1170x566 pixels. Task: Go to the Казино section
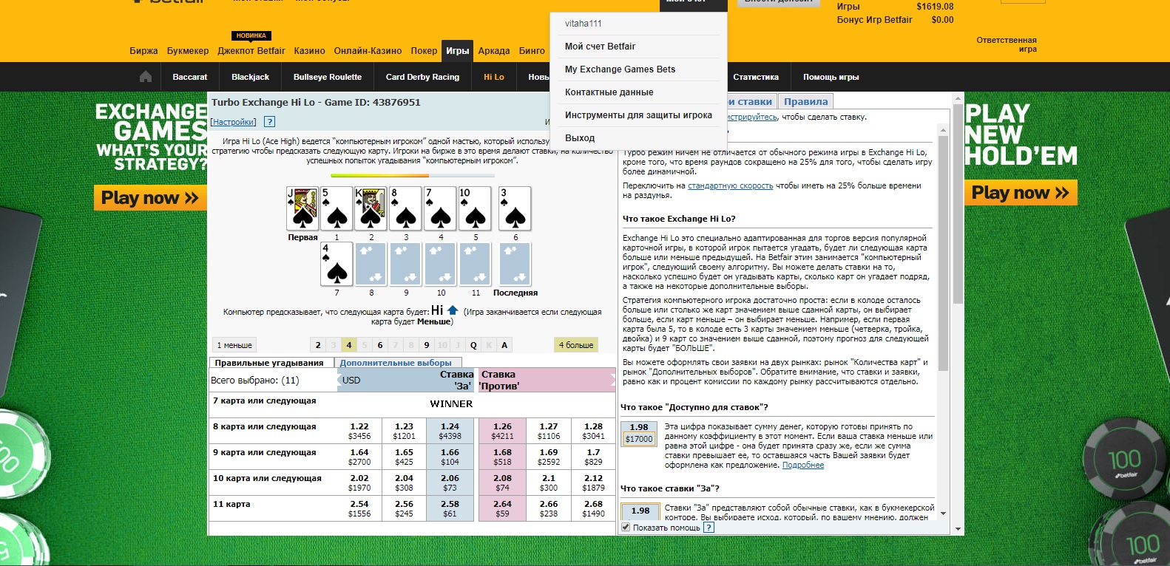point(309,51)
